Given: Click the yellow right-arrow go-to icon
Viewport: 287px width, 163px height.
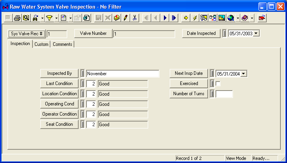Looking at the screenshot, I should pyautogui.click(x=186, y=18).
